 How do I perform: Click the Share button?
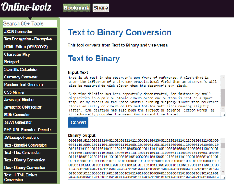pos(101,8)
